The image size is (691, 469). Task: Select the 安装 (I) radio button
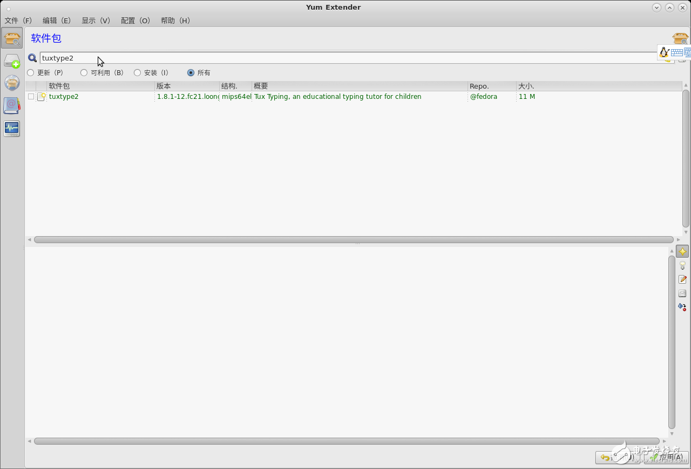point(138,72)
